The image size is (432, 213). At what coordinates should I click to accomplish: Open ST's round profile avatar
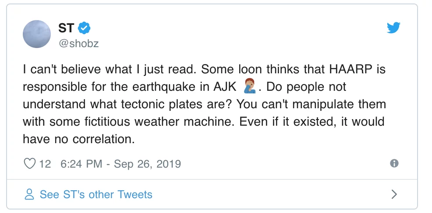pos(37,34)
